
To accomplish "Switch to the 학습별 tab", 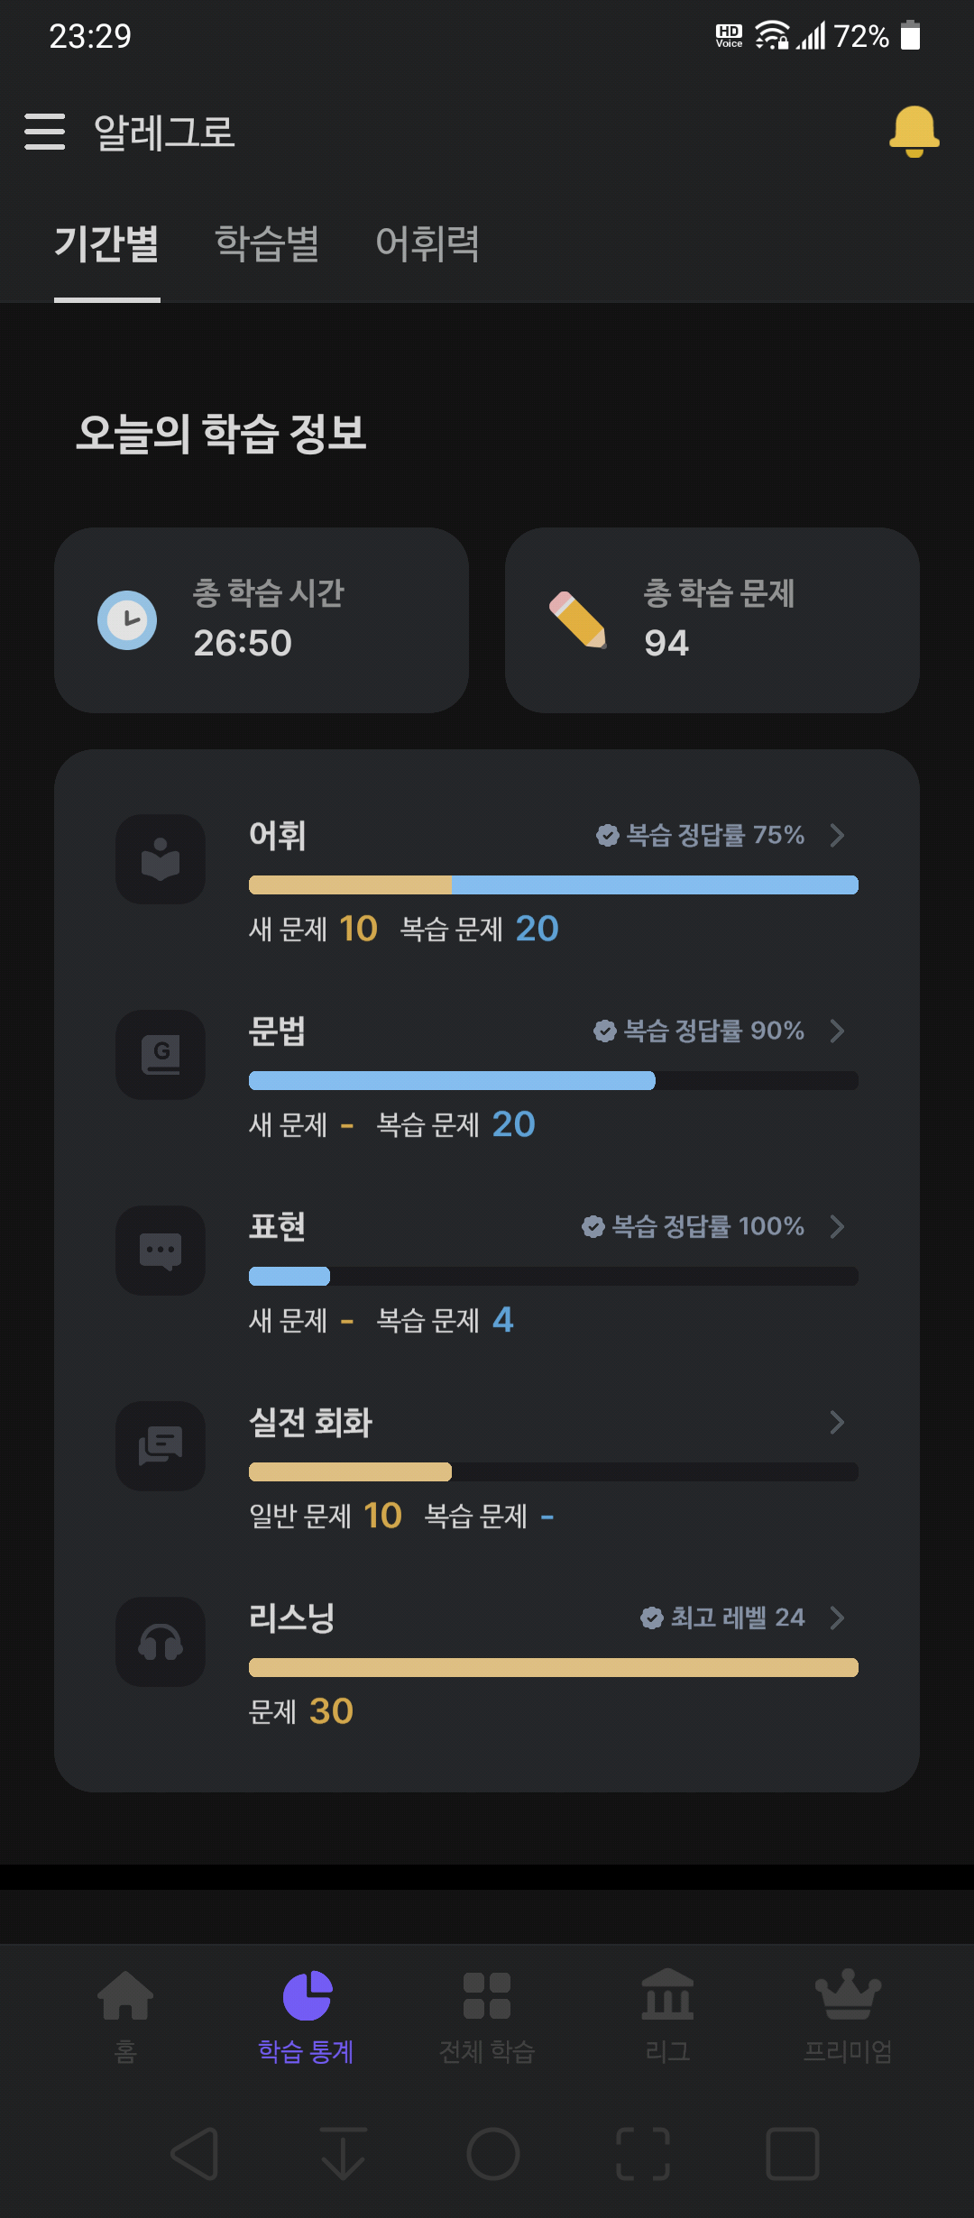I will 267,243.
